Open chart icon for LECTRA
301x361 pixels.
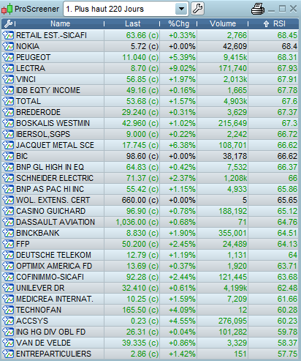pos(8,68)
